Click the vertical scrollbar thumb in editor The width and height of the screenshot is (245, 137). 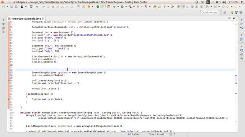tap(236, 80)
